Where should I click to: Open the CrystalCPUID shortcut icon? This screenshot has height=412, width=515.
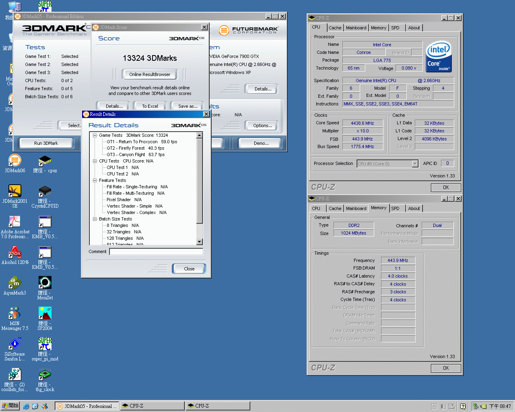[45, 191]
